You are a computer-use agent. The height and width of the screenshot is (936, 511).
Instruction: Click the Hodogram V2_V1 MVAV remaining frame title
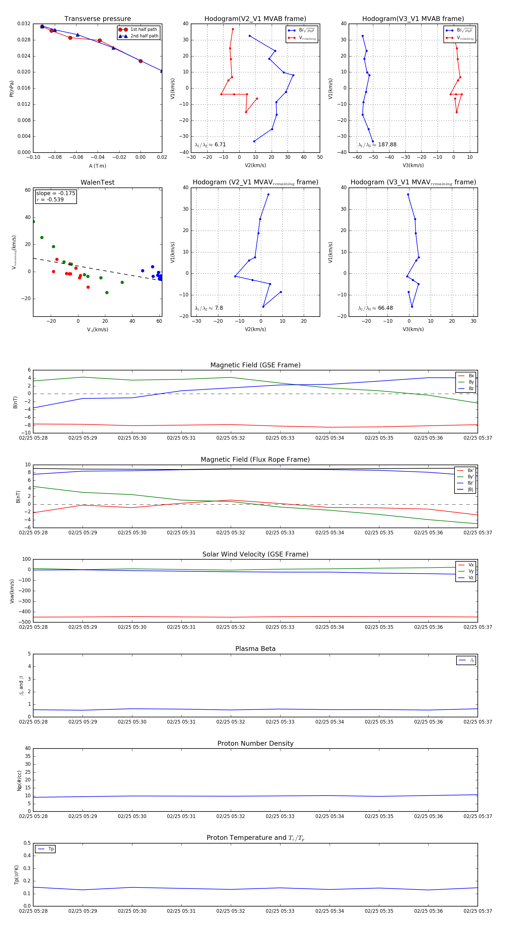coord(255,182)
